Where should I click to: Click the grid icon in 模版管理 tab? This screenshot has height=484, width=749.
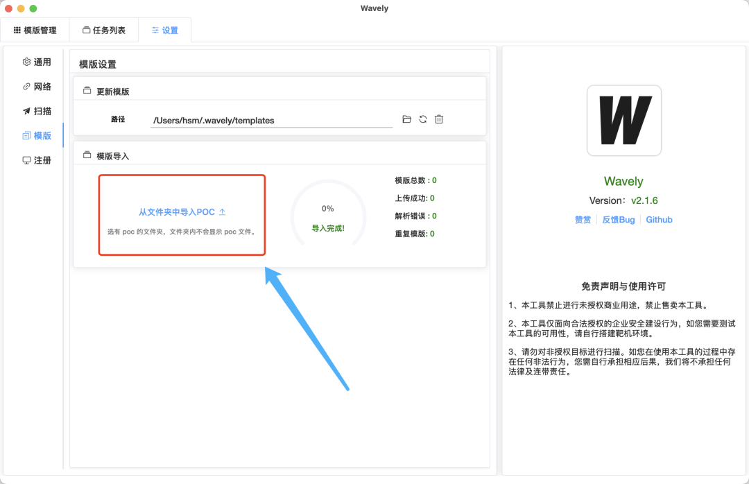17,30
